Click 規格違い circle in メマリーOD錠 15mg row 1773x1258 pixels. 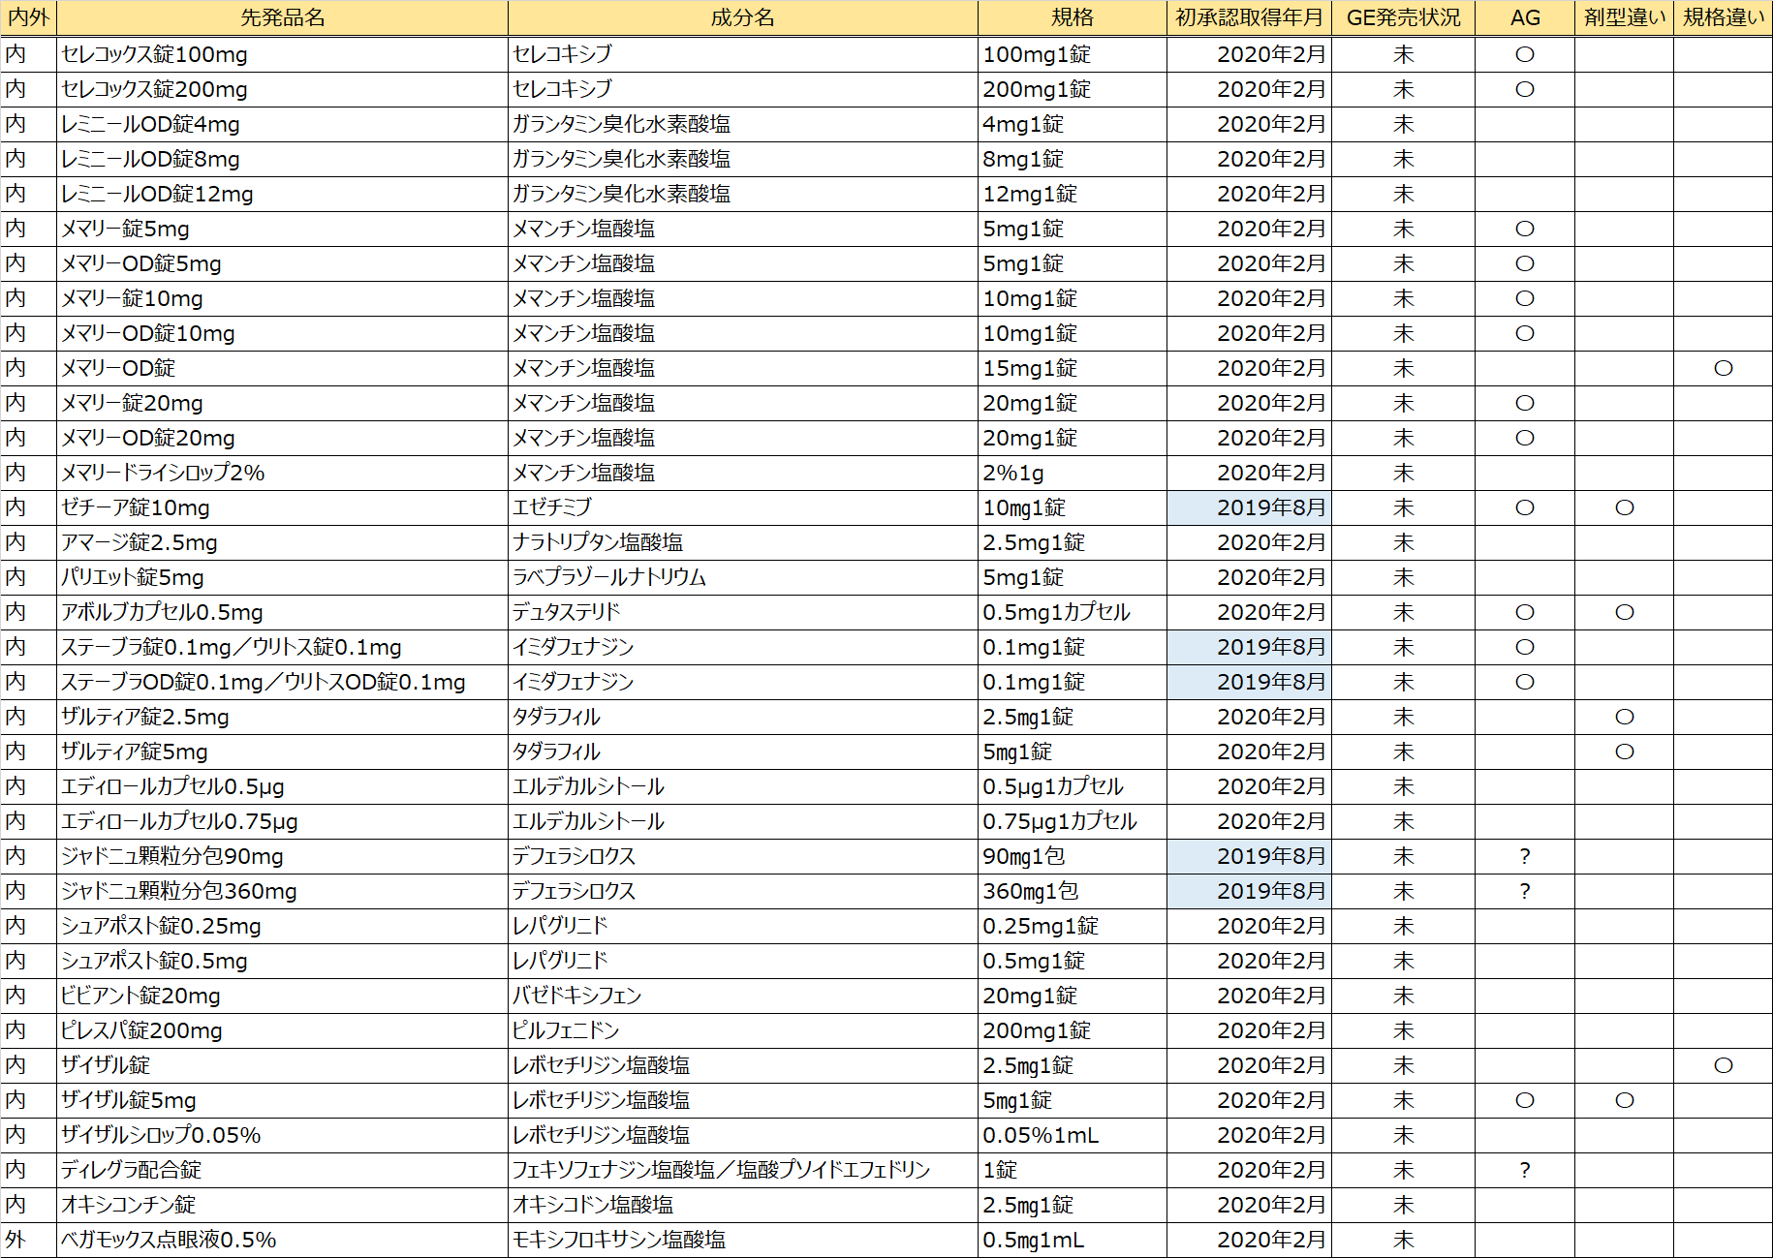pyautogui.click(x=1723, y=368)
